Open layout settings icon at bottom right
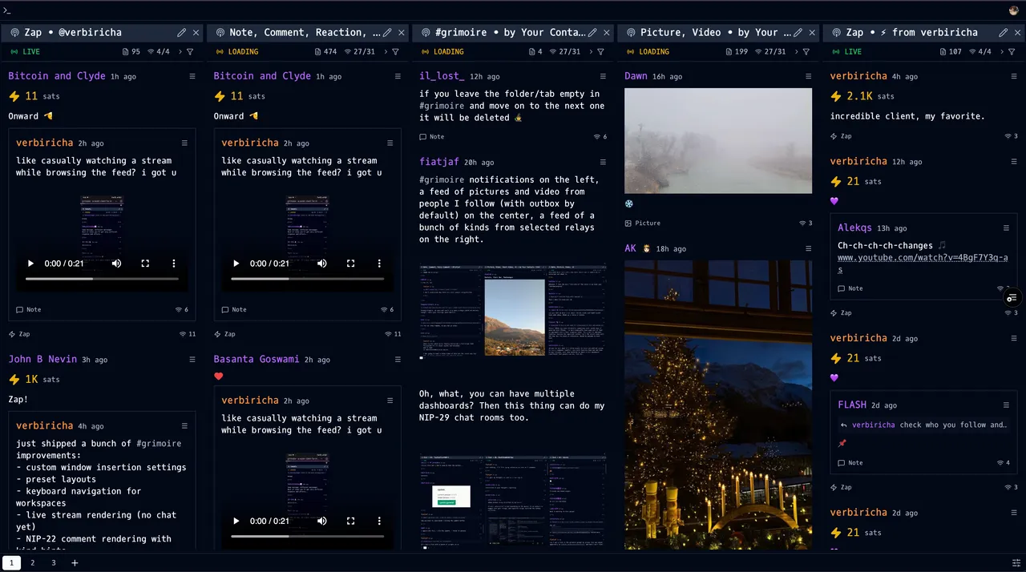This screenshot has width=1026, height=572. 1016,563
